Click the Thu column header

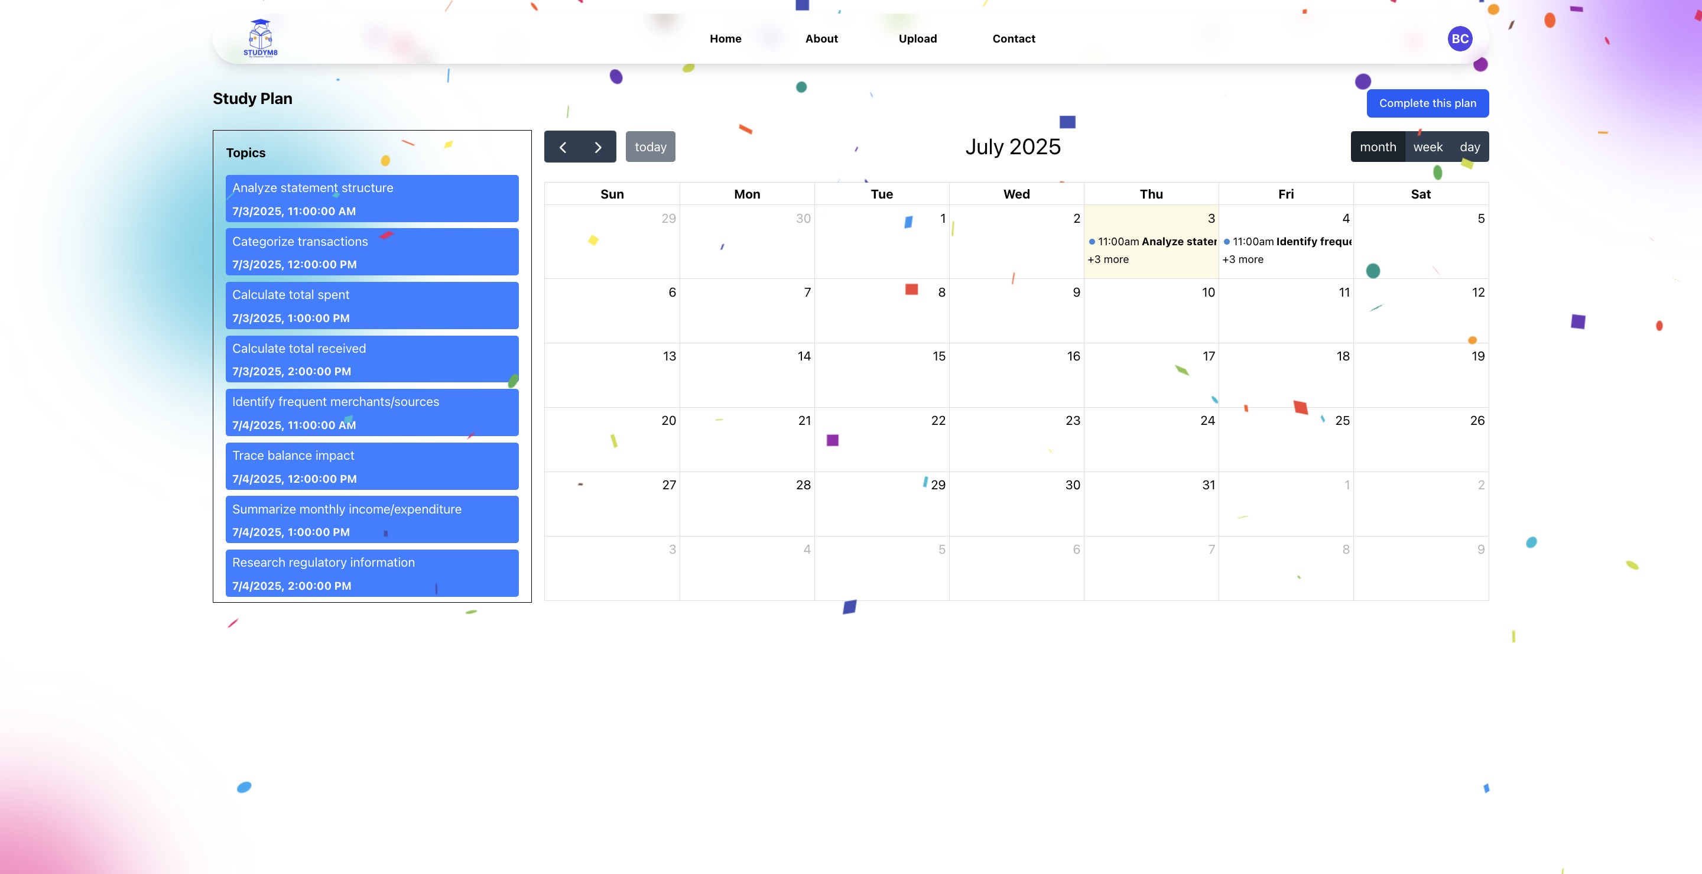click(1151, 194)
